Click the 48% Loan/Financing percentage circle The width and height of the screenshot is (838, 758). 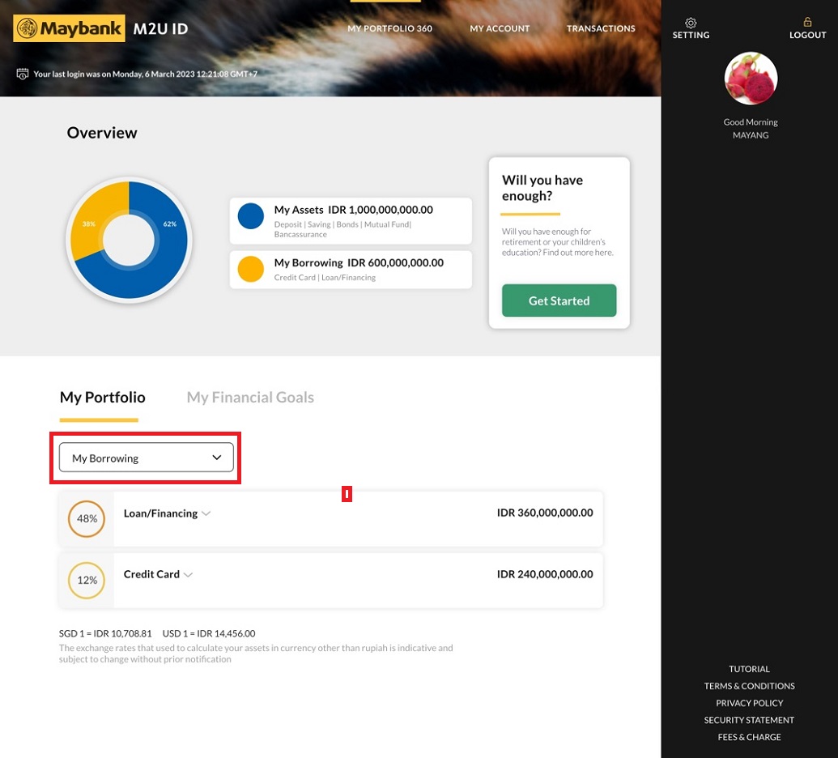tap(87, 518)
